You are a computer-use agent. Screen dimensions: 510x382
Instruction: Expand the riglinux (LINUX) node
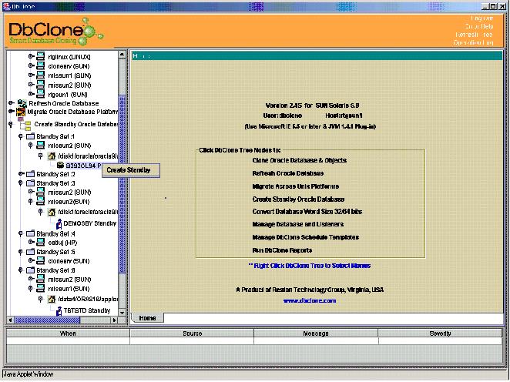(31, 56)
